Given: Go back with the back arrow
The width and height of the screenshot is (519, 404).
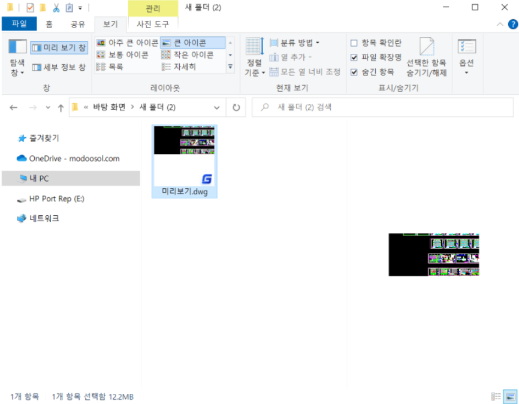Looking at the screenshot, I should 14,107.
